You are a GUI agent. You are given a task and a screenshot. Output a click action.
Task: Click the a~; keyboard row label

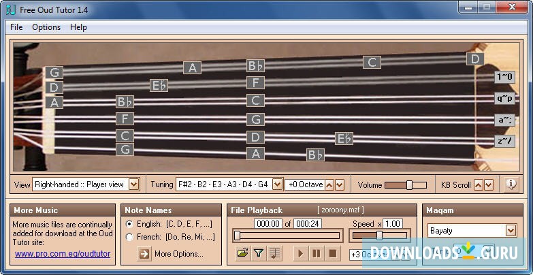[504, 120]
